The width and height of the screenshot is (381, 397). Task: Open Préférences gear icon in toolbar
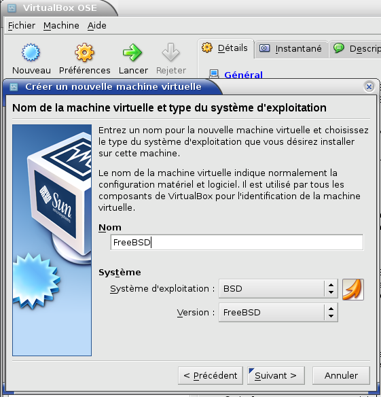coord(84,52)
